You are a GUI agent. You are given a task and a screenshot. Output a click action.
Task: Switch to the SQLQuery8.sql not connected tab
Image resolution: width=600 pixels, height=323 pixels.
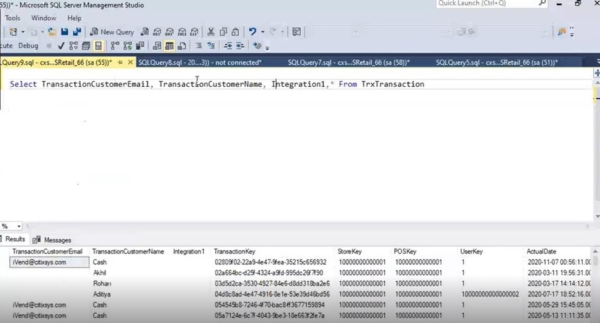pos(200,62)
